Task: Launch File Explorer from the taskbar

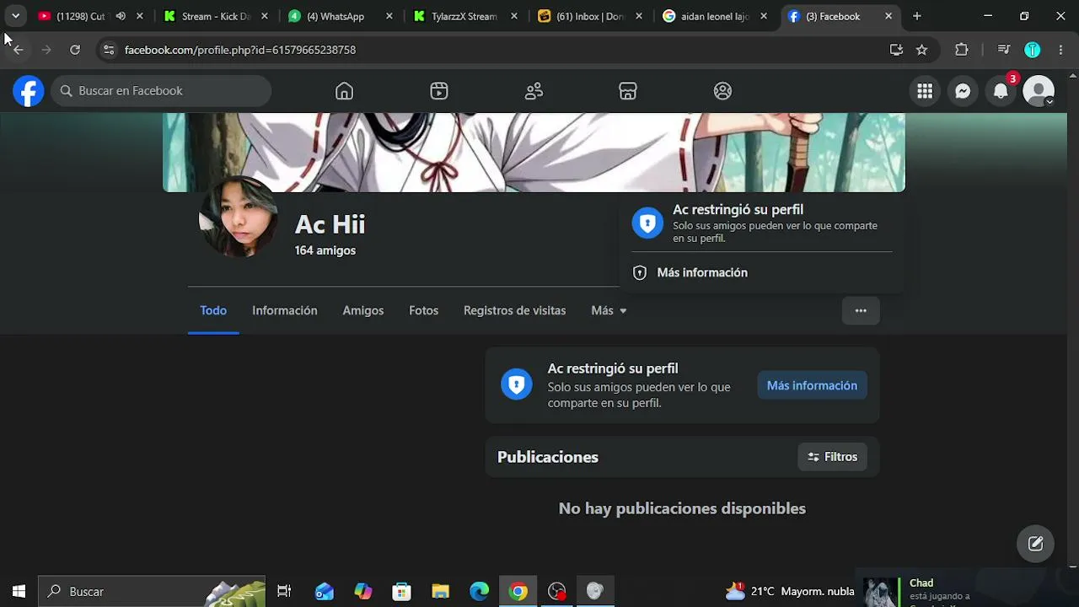Action: click(440, 592)
